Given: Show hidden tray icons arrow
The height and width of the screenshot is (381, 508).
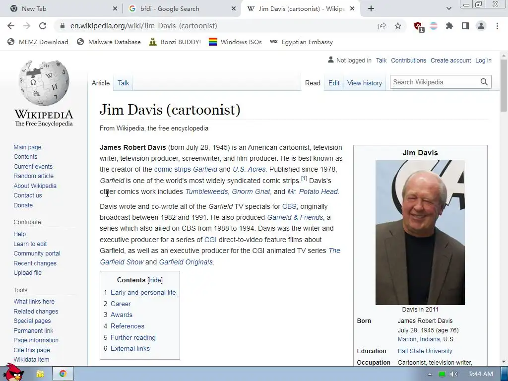Looking at the screenshot, I should click(430, 374).
